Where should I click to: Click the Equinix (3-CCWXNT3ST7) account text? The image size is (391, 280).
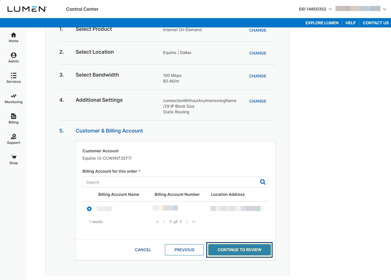tap(107, 158)
